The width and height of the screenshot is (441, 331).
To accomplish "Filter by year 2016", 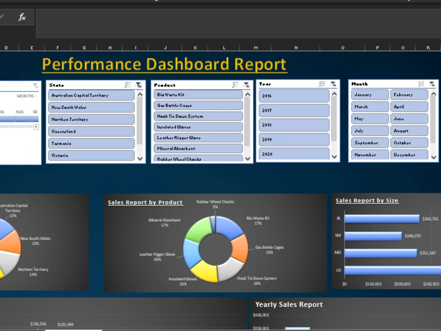I will pos(294,96).
